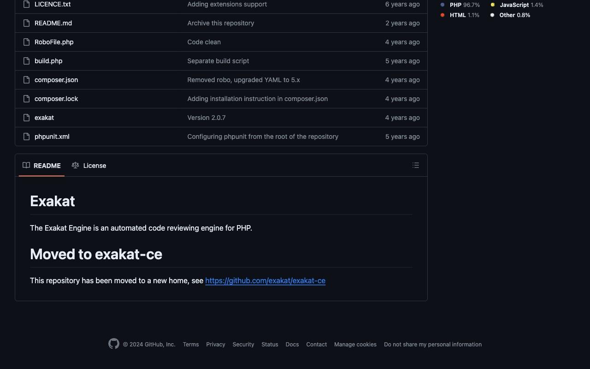Click the '© 2024 GitHub, Inc.' text
The image size is (590, 369).
pos(149,345)
